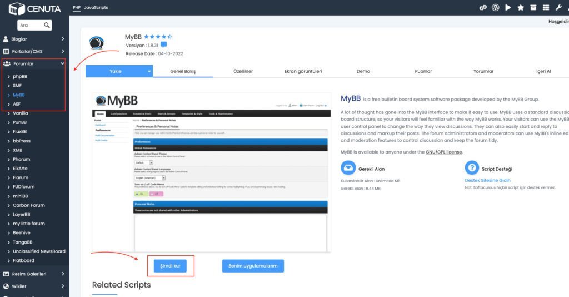The height and width of the screenshot is (297, 569).
Task: Follow the Destek Sitesine Gidin link
Action: pos(487,180)
